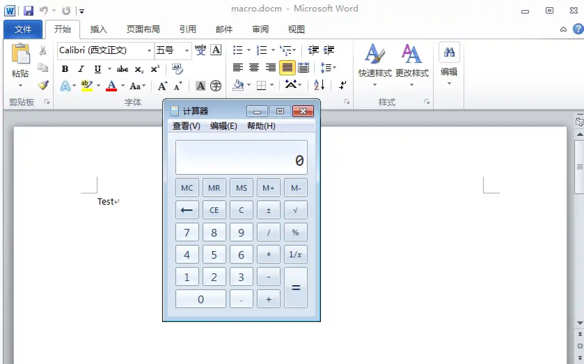The image size is (584, 364).
Task: Expand font color options arrow
Action: (x=123, y=85)
